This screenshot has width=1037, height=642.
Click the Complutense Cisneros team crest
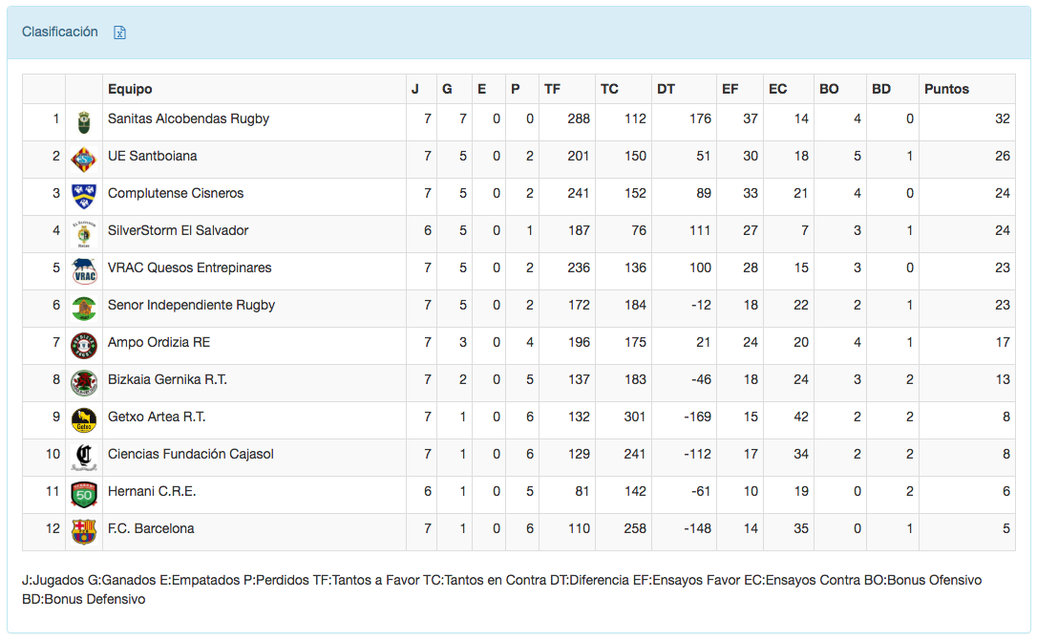[84, 196]
